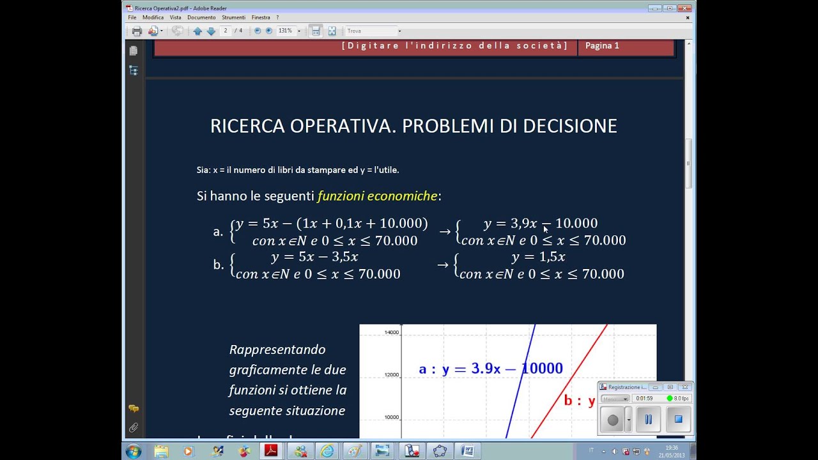The height and width of the screenshot is (460, 818).
Task: Click the yellow text "funzioni economiche"
Action: 377,195
